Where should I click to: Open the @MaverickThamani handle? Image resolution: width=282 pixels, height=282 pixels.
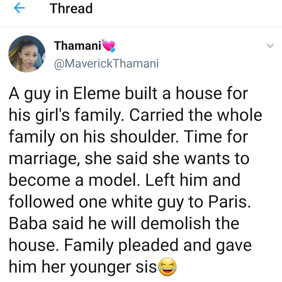pyautogui.click(x=106, y=63)
